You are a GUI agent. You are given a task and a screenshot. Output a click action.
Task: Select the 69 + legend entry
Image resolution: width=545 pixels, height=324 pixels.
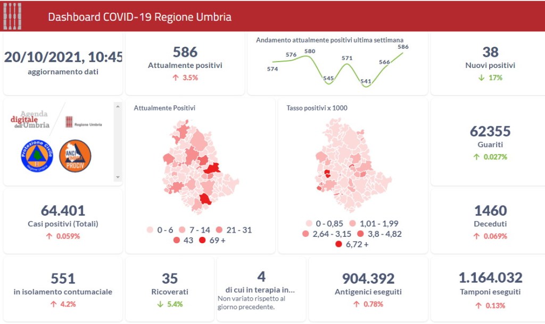tap(212, 240)
